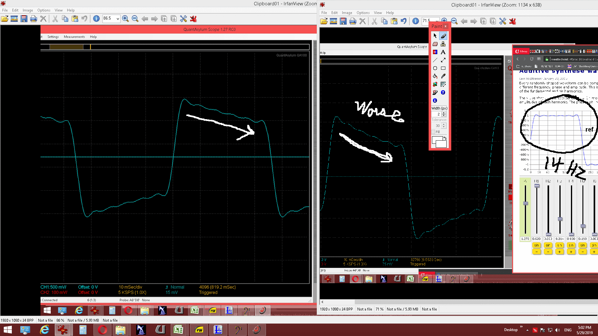Open Excel from the Windows taskbar

(178, 330)
